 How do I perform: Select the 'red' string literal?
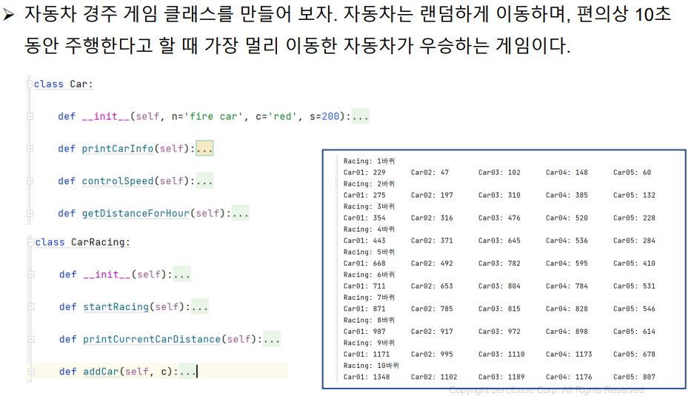click(283, 116)
